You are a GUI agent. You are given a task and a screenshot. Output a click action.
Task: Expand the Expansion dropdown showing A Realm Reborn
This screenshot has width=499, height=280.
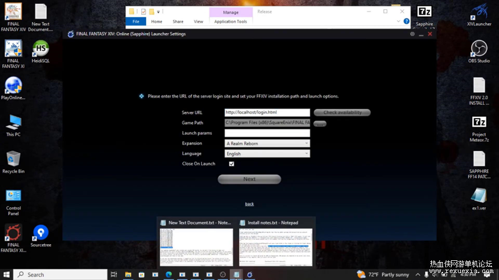point(267,143)
